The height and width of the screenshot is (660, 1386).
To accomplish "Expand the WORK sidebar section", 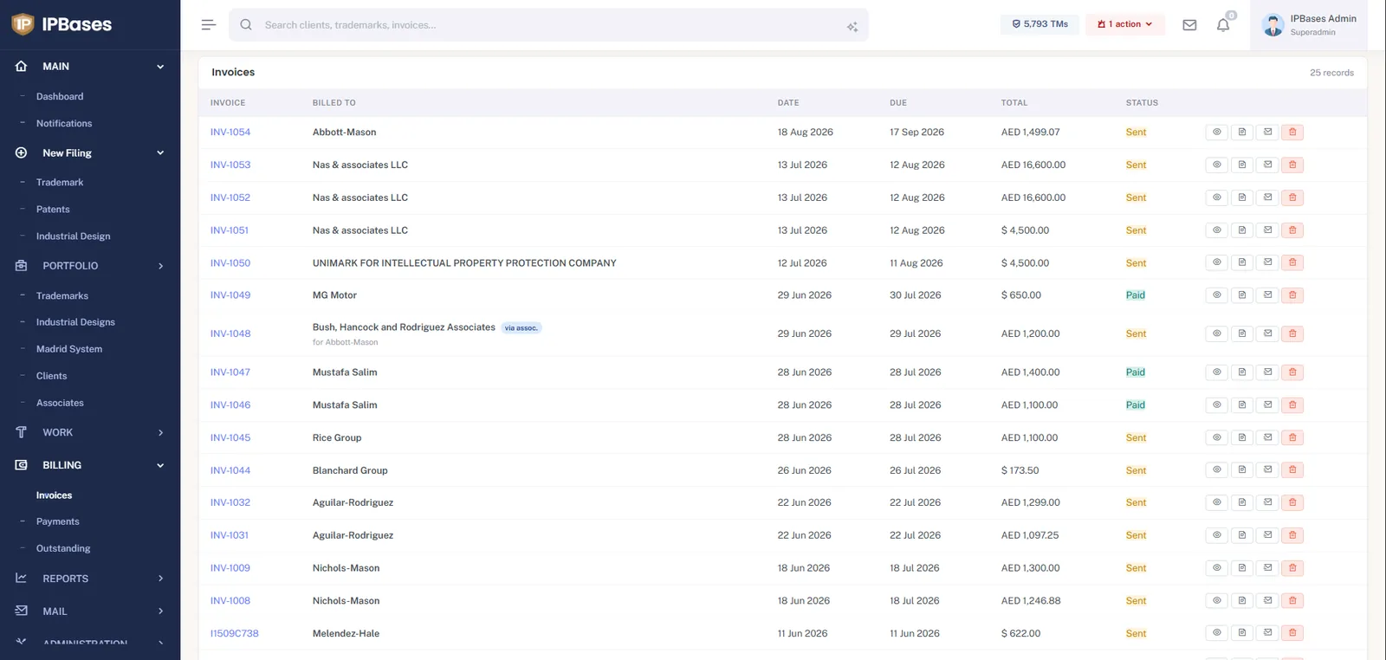I will [x=160, y=432].
